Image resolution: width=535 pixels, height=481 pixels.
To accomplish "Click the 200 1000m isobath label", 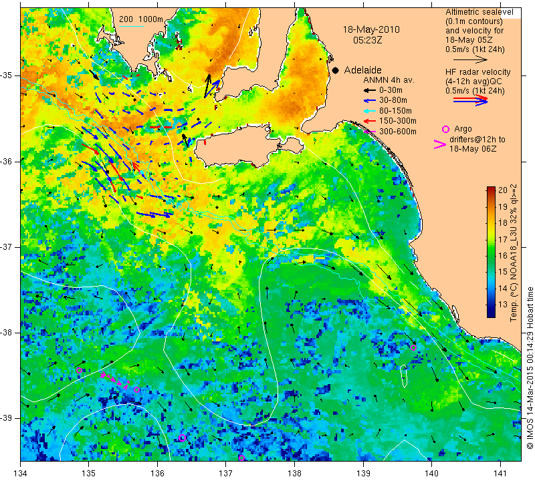I will (141, 19).
